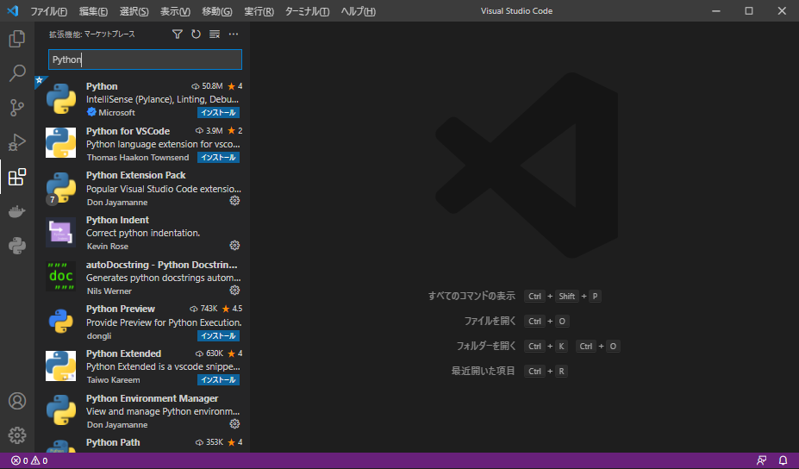Open the 編集(E) menu

pos(93,11)
